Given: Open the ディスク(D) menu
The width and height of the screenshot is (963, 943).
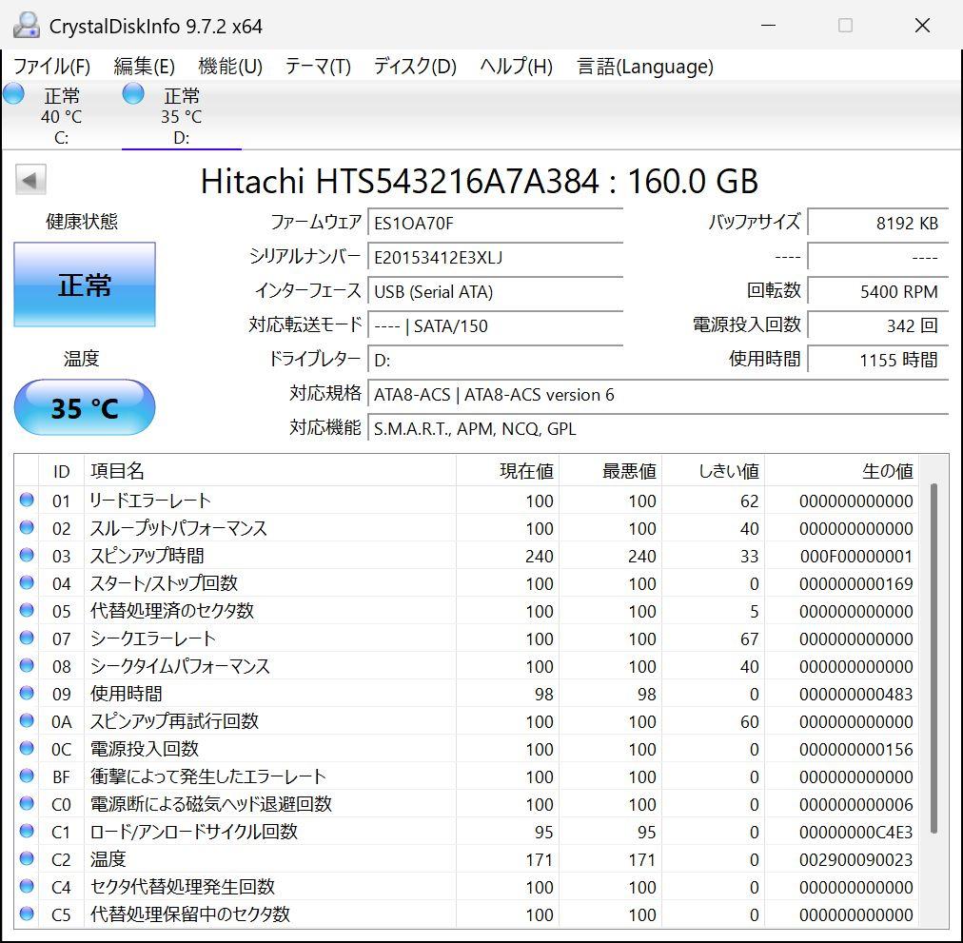Looking at the screenshot, I should (x=415, y=67).
